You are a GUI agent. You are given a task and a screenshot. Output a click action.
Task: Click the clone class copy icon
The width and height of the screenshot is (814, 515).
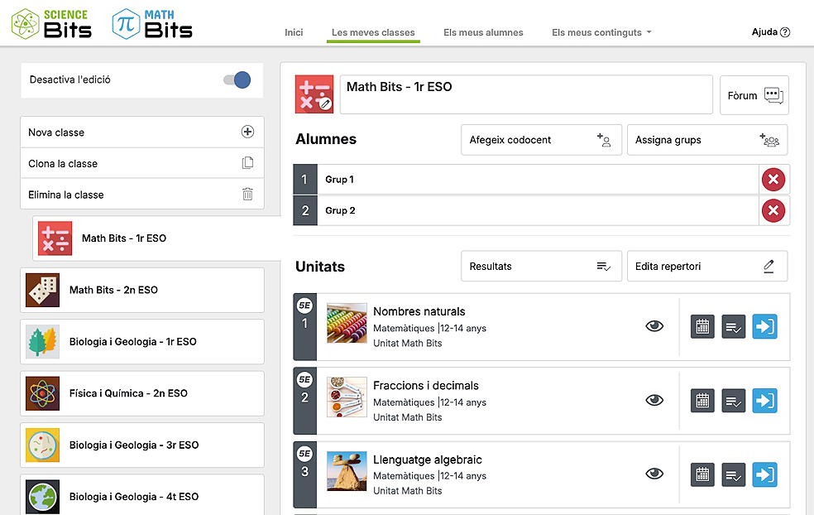[247, 163]
